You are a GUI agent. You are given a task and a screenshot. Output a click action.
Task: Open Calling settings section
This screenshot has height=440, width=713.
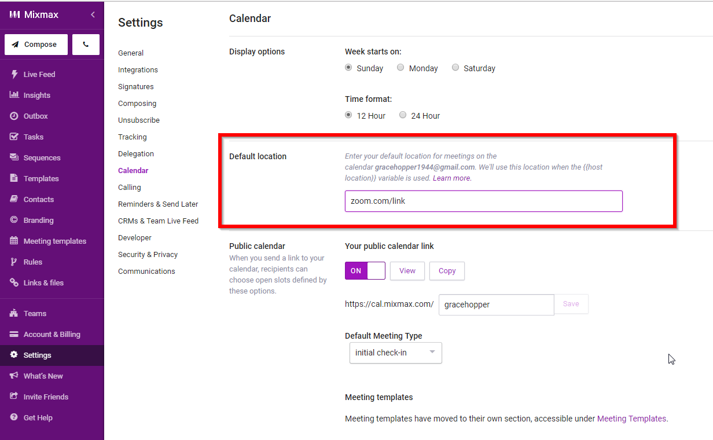pos(130,187)
